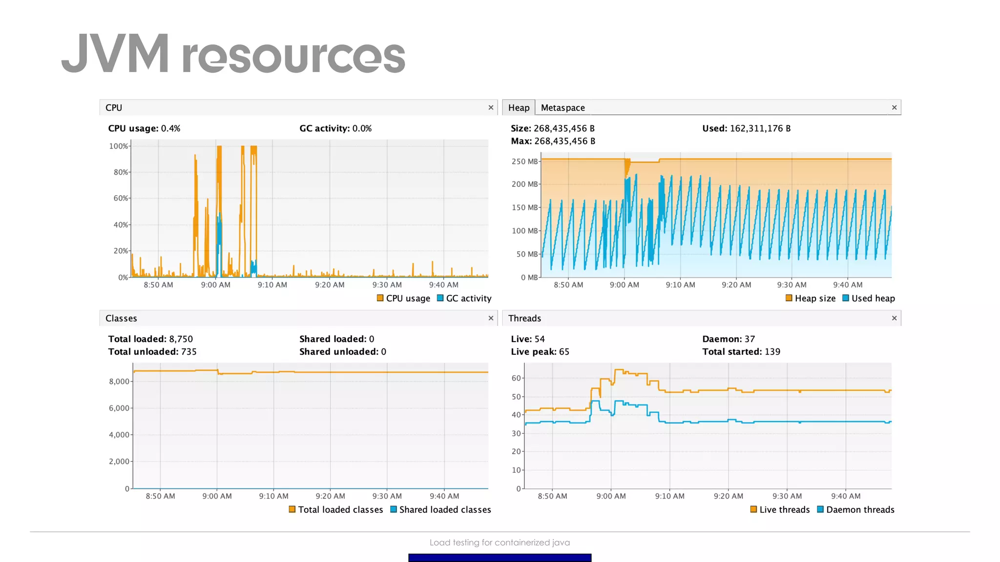Click the 8,000 label on classes axis
Screen dimensions: 1000x562
point(119,381)
